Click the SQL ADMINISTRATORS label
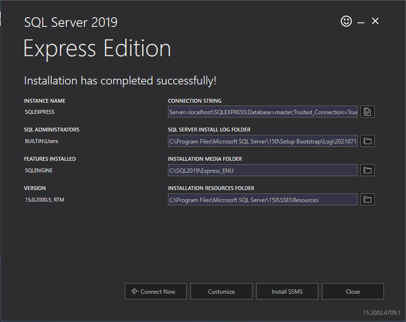The height and width of the screenshot is (322, 406). point(51,130)
